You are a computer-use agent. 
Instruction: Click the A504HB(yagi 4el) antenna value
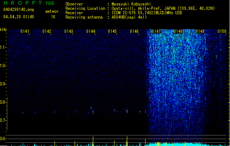click(x=129, y=17)
